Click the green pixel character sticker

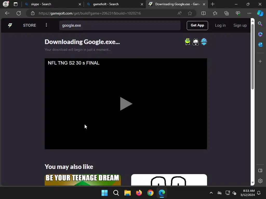tap(188, 42)
